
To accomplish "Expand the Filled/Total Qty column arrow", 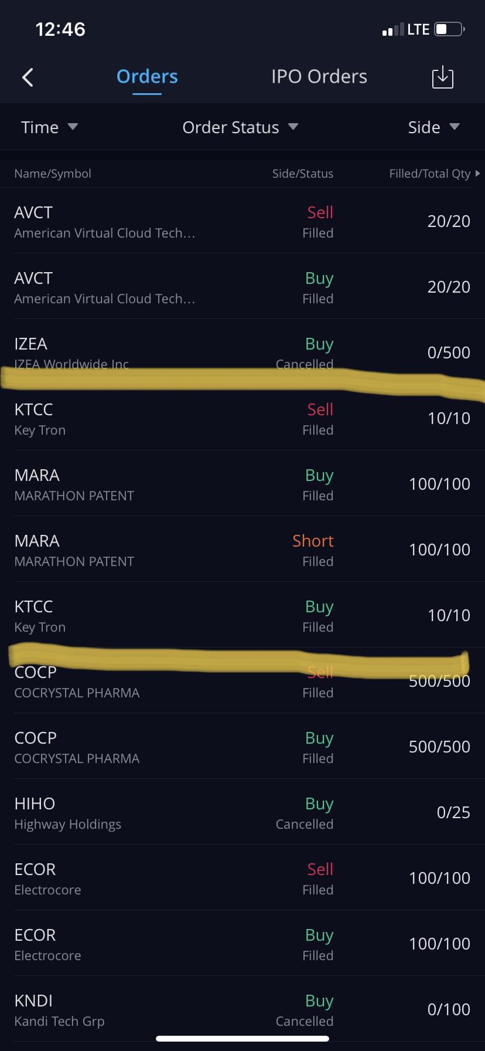I will coord(477,174).
